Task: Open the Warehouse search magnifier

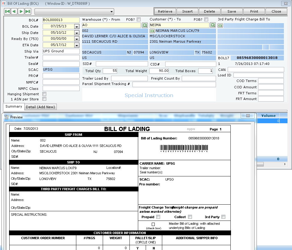Action: tap(144, 25)
